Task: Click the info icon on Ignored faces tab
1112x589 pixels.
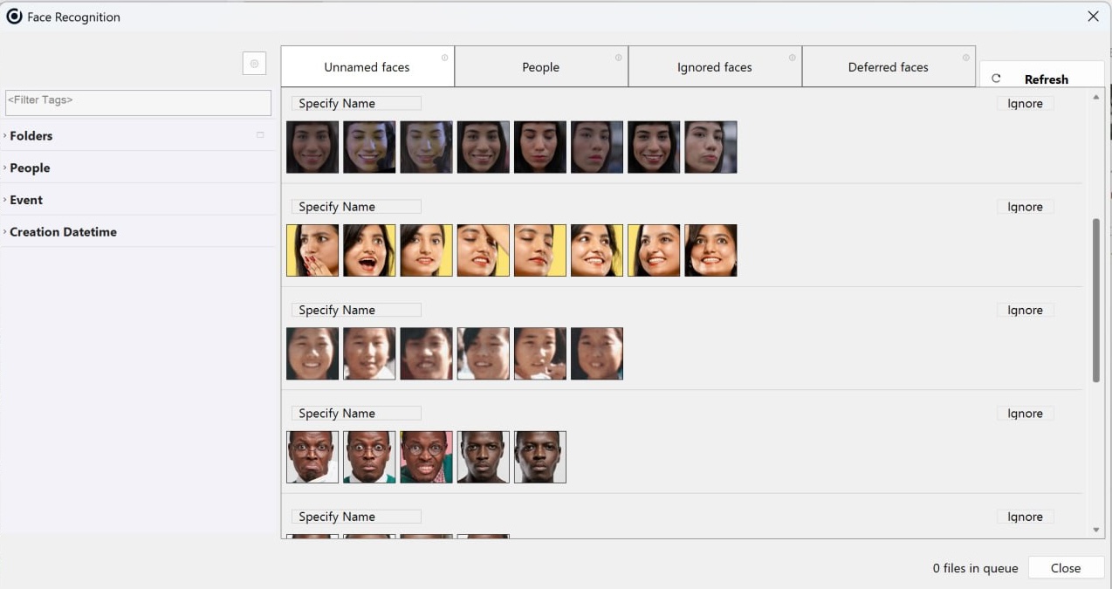Action: tap(792, 58)
